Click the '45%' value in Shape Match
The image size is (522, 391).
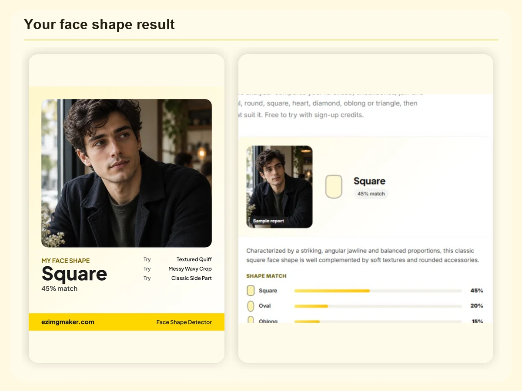(x=477, y=291)
